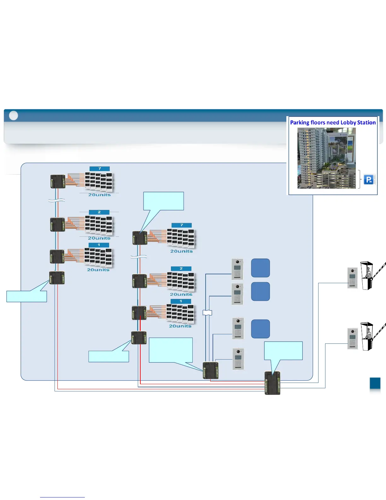
Task: Click the callout box pointing to left riser's bottom distributor
Action: (27, 296)
